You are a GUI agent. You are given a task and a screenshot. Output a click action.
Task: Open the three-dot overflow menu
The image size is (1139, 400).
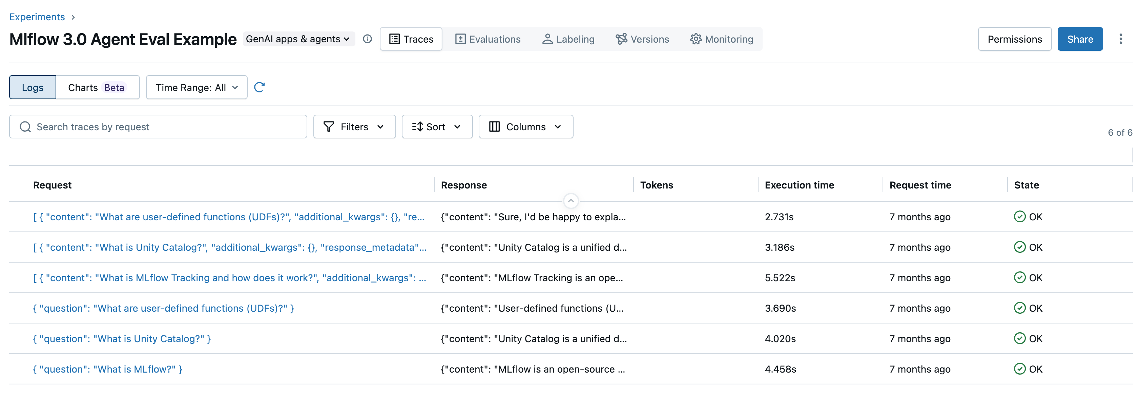pyautogui.click(x=1120, y=39)
